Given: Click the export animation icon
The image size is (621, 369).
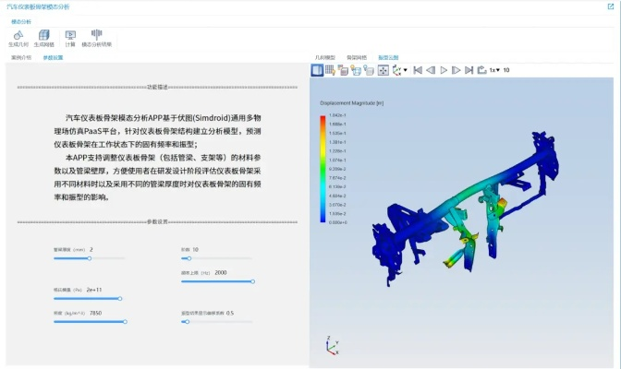Looking at the screenshot, I should [481, 70].
